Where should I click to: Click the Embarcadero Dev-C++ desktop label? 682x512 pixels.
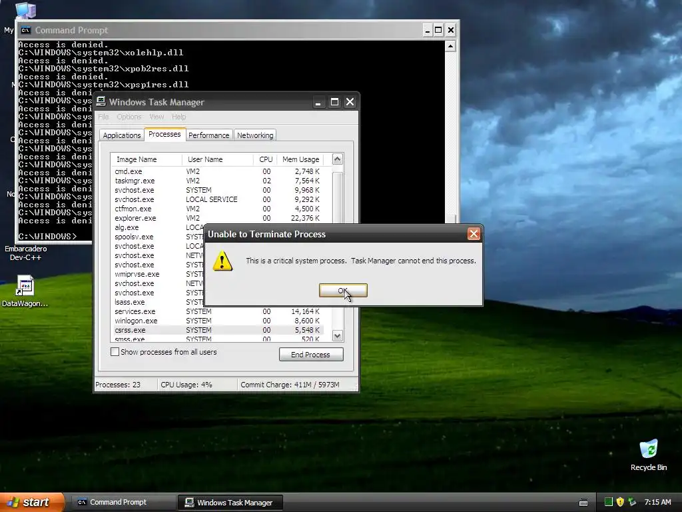[x=26, y=253]
